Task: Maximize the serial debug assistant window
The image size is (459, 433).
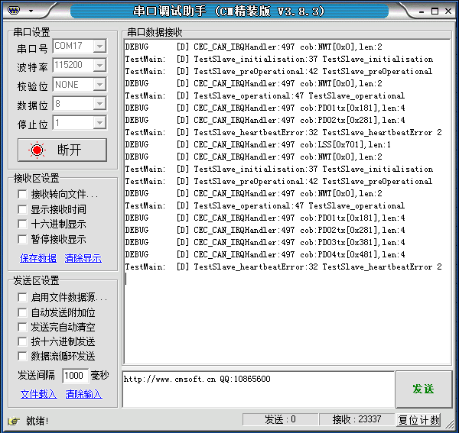Action: (435, 11)
